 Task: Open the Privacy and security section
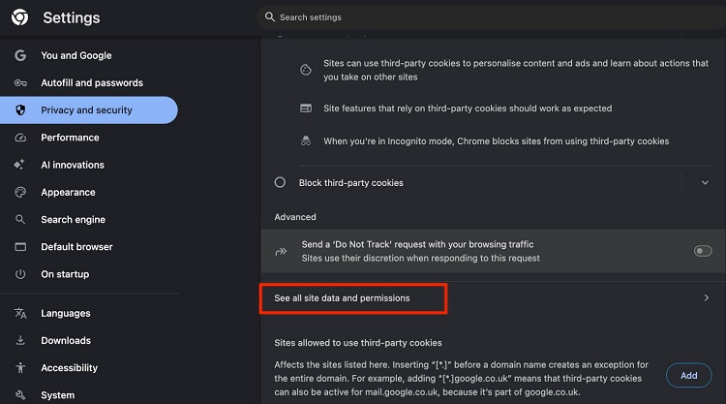point(86,110)
